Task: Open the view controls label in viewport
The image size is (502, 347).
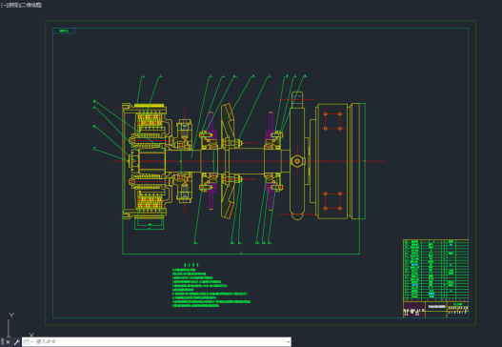Action: pos(12,5)
